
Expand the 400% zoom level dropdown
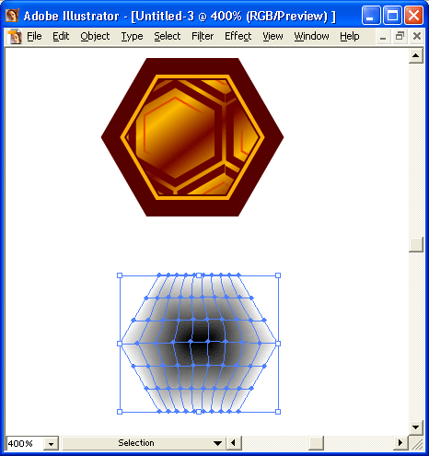(51, 443)
